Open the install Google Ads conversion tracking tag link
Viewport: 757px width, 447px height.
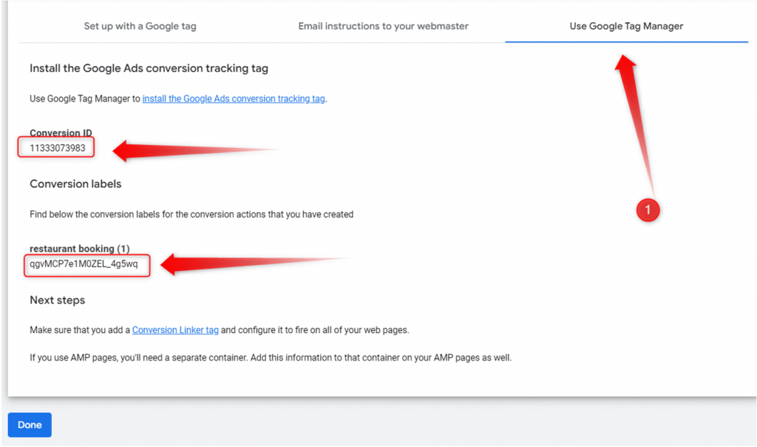click(234, 98)
